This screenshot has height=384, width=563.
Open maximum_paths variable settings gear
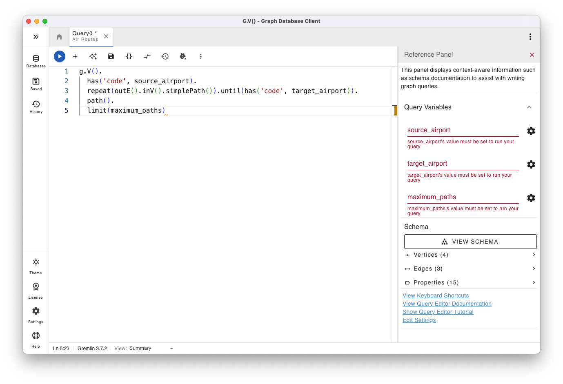point(531,198)
